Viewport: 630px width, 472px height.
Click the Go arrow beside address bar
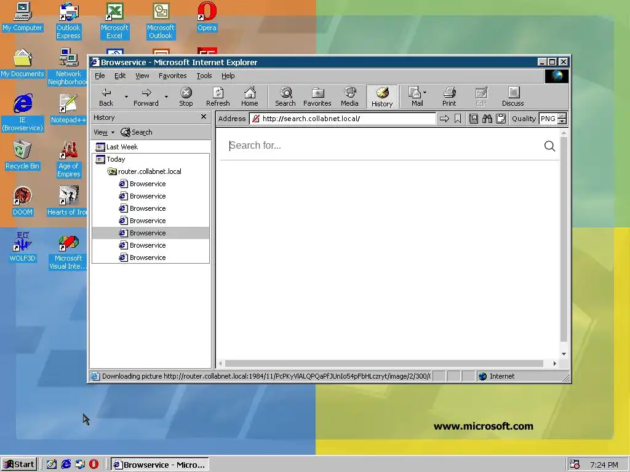tap(444, 119)
